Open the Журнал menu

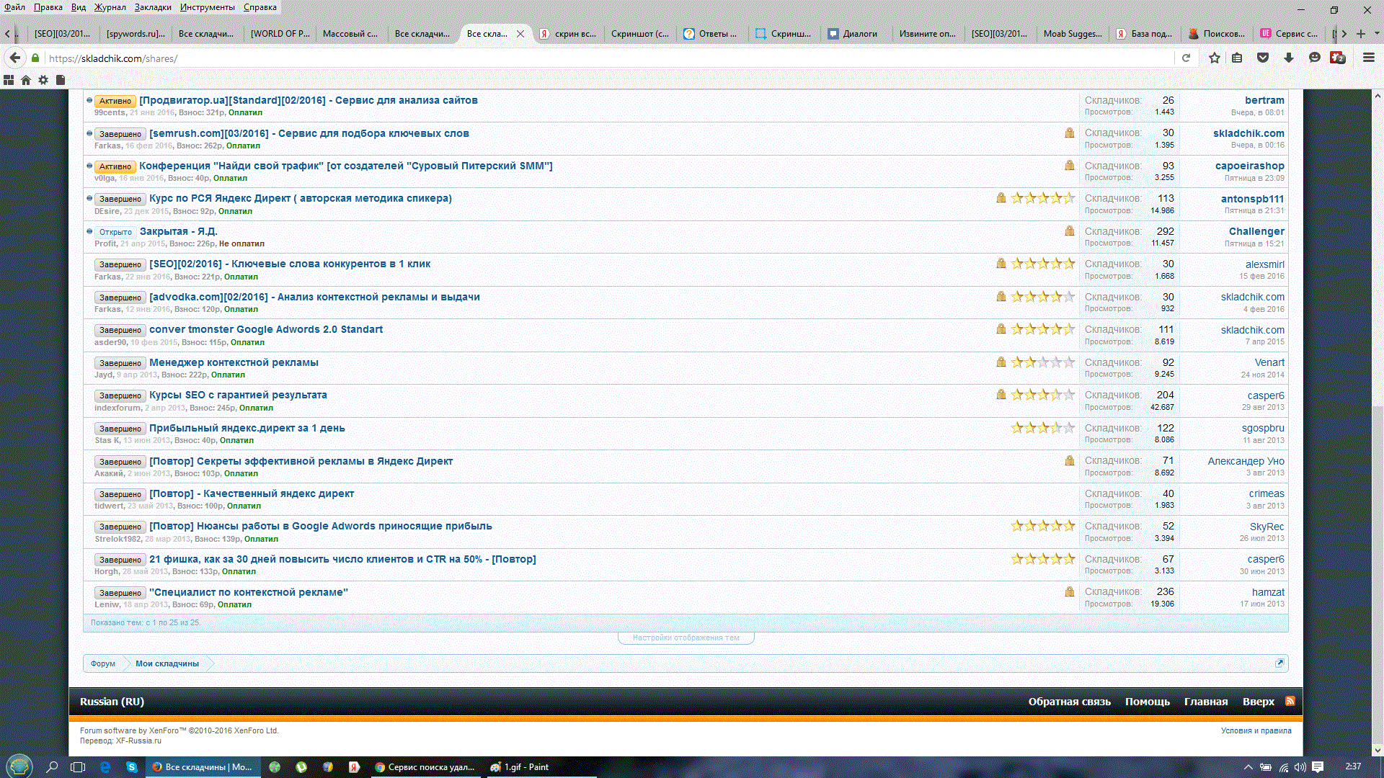tap(110, 7)
